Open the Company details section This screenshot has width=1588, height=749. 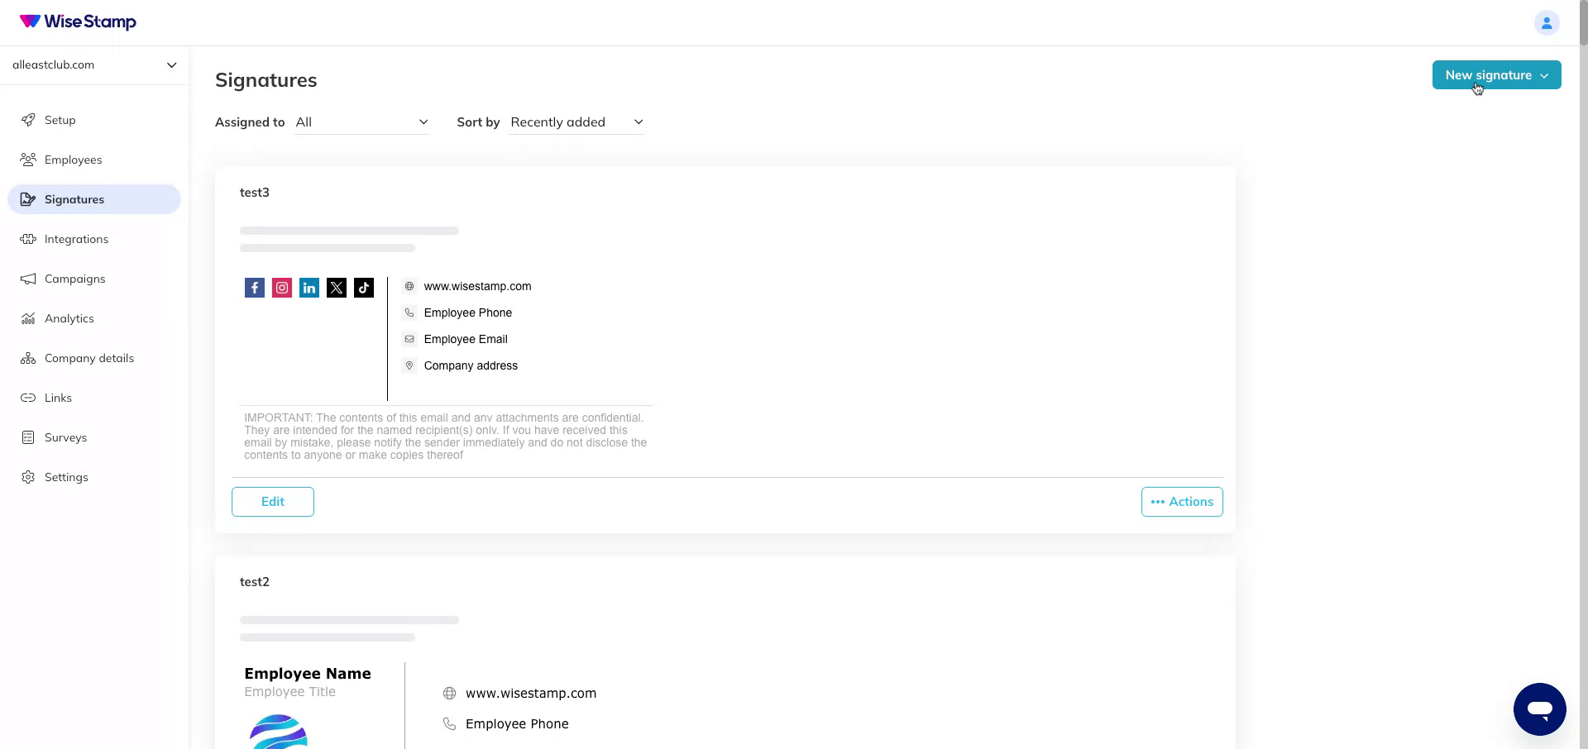(x=88, y=358)
